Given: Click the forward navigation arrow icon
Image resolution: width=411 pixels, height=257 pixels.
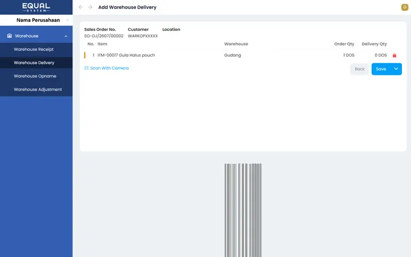Looking at the screenshot, I should [x=90, y=7].
